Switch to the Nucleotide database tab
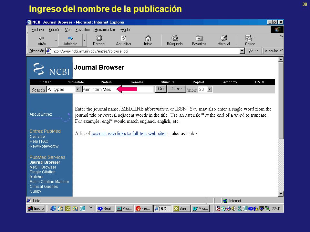Viewport: 310px width, 232px height. pos(76,82)
